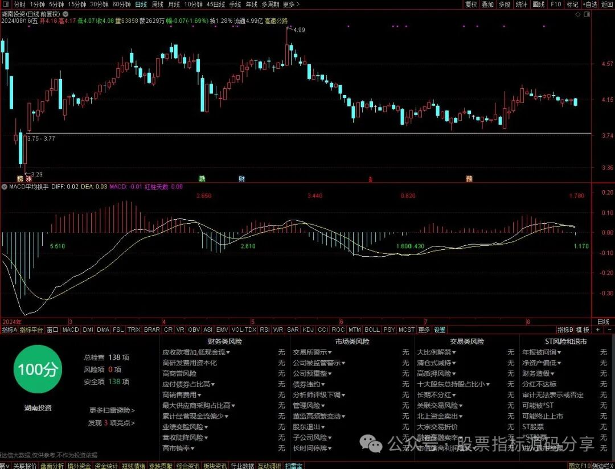615x469 pixels.
Task: Open the 关联报价 bottom tab
Action: 24,466
